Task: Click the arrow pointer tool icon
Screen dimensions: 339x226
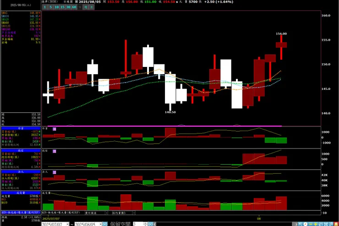Action: tap(301, 224)
